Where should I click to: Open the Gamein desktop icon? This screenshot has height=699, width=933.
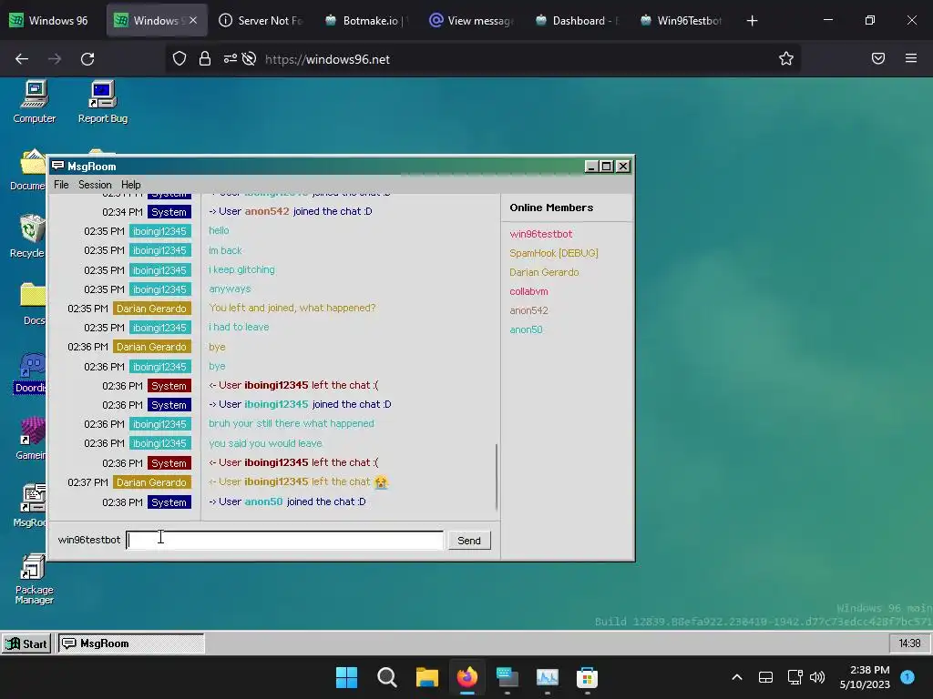[x=31, y=439]
